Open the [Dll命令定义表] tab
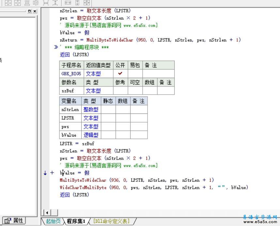This screenshot has height=226, width=280. tap(111, 221)
